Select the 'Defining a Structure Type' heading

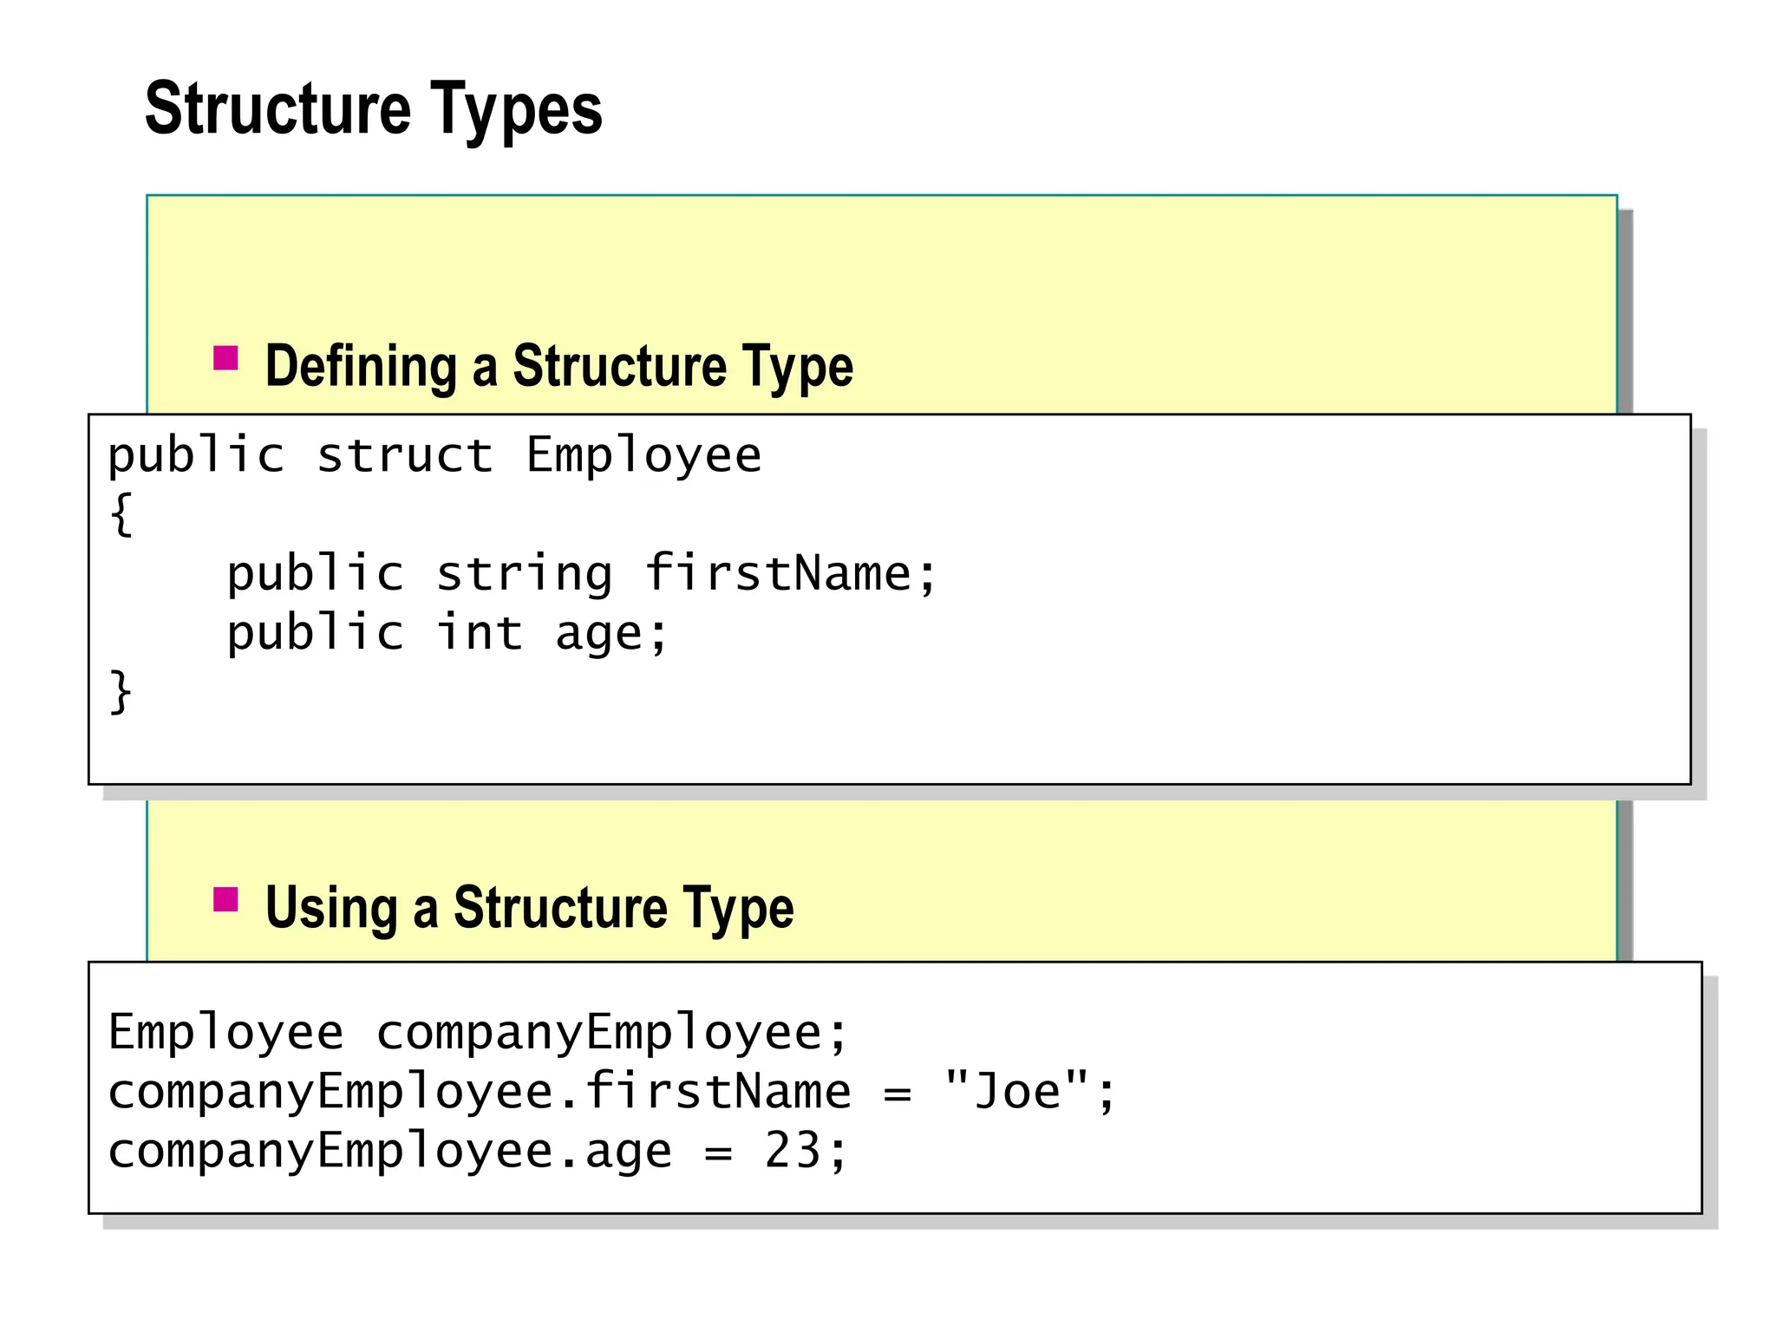pos(559,367)
